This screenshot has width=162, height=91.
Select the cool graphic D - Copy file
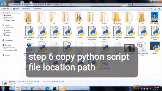42,33
